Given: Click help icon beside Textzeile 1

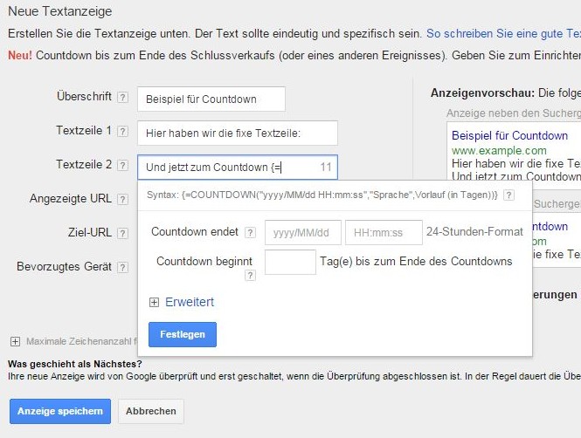Looking at the screenshot, I should point(122,132).
